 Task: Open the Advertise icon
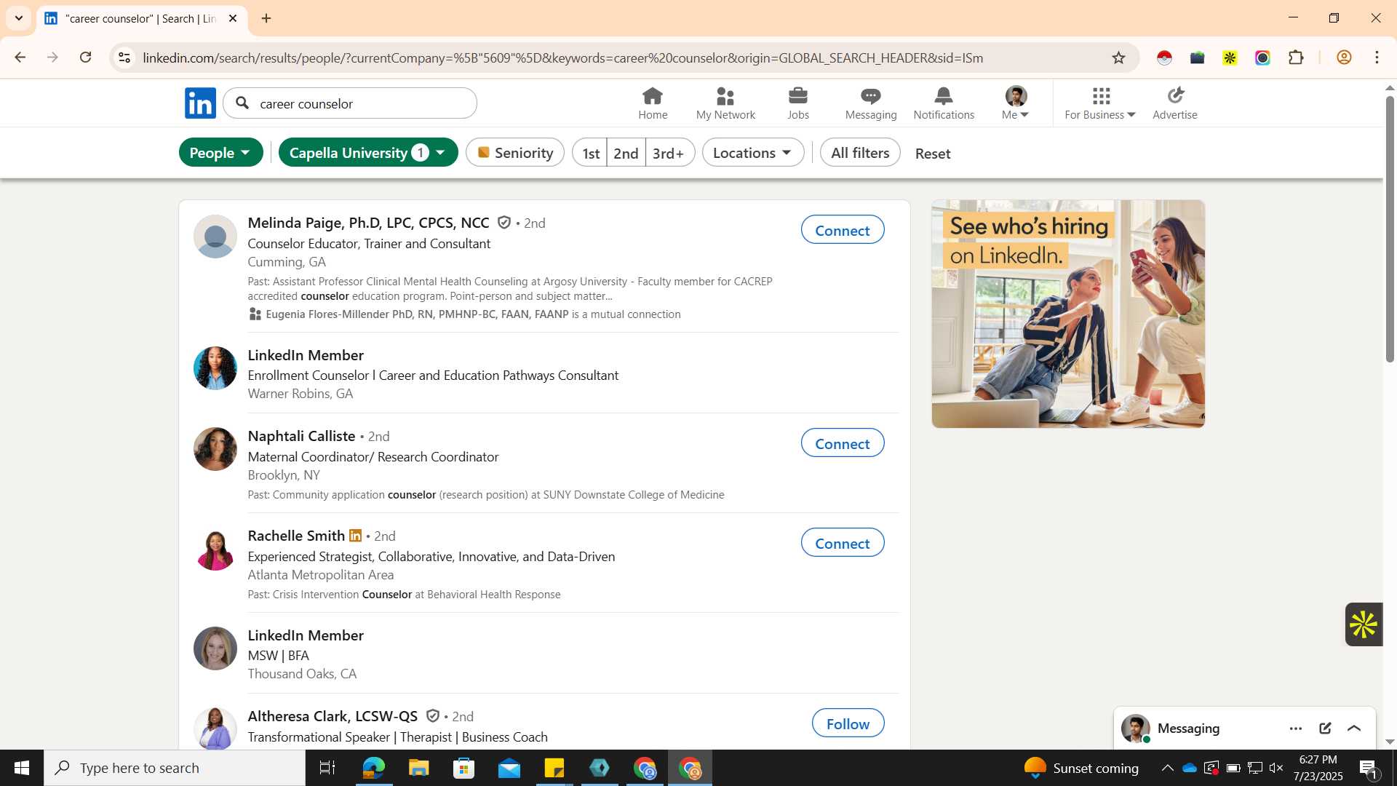click(1175, 103)
